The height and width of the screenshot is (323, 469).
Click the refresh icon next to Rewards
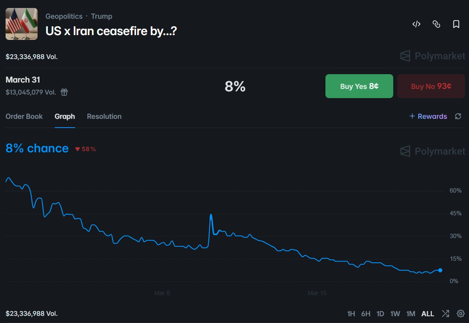pyautogui.click(x=458, y=116)
